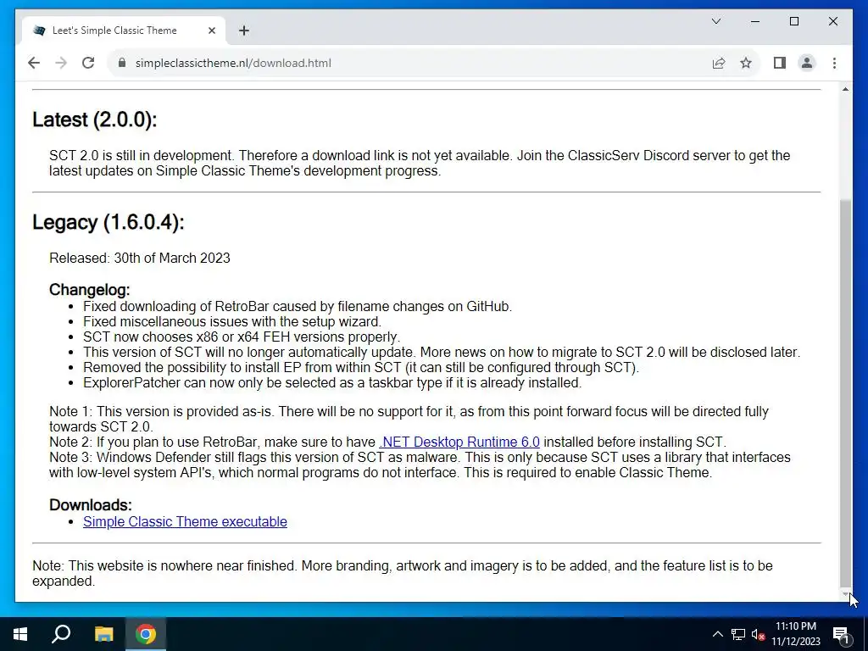Click Chrome icon in taskbar
This screenshot has height=651, width=868.
(146, 634)
